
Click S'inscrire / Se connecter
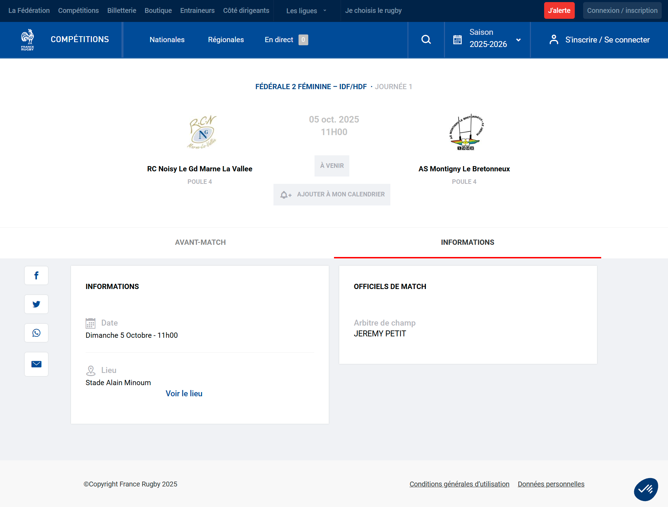[x=599, y=40]
